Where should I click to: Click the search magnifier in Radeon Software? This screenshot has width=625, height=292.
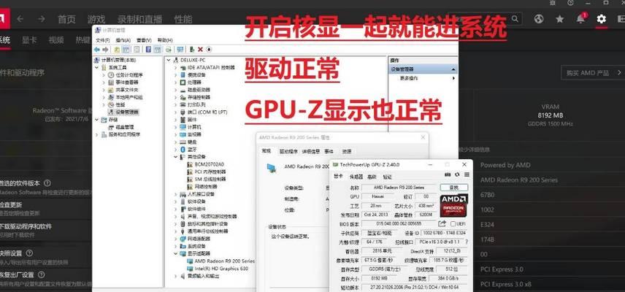(x=515, y=19)
